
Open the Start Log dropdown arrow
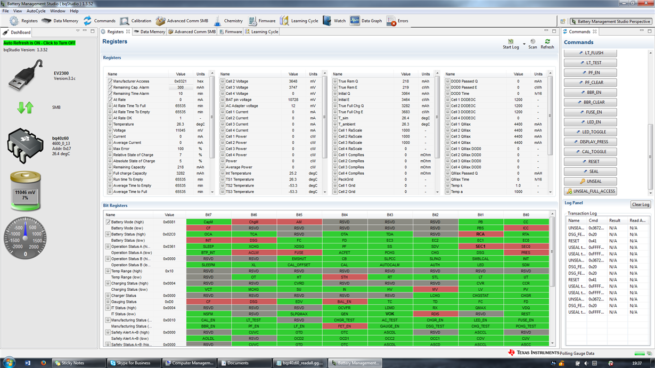pyautogui.click(x=524, y=44)
